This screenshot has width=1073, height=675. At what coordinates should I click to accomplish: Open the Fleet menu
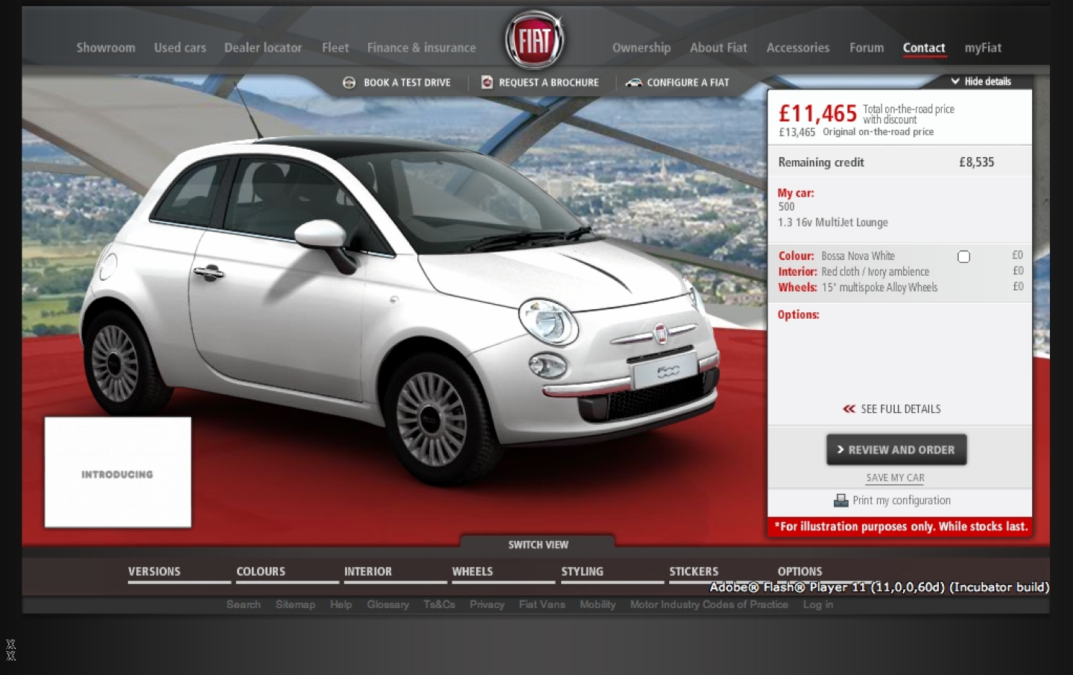(335, 48)
